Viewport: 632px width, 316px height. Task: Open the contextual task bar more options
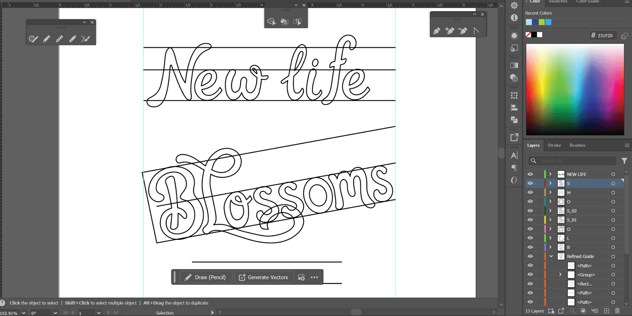tap(314, 277)
